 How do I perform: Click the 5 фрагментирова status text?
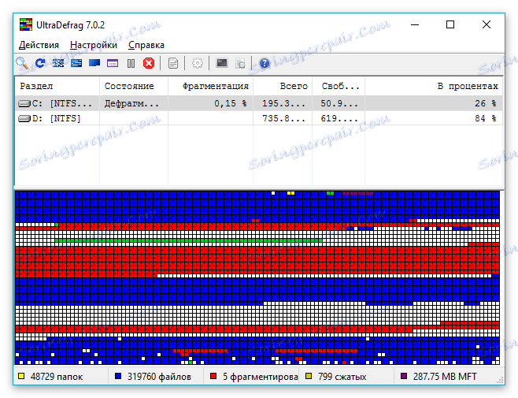click(261, 377)
